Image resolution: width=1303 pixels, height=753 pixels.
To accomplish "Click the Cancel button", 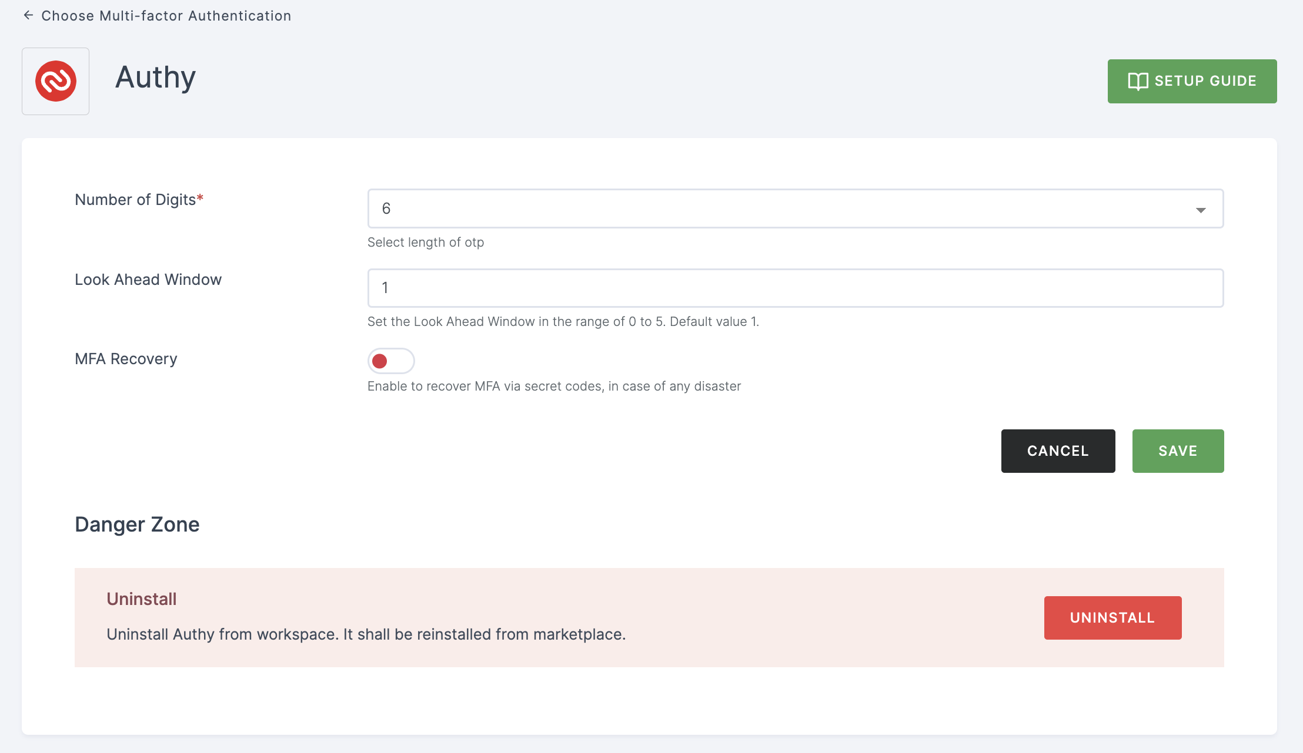I will [x=1058, y=451].
